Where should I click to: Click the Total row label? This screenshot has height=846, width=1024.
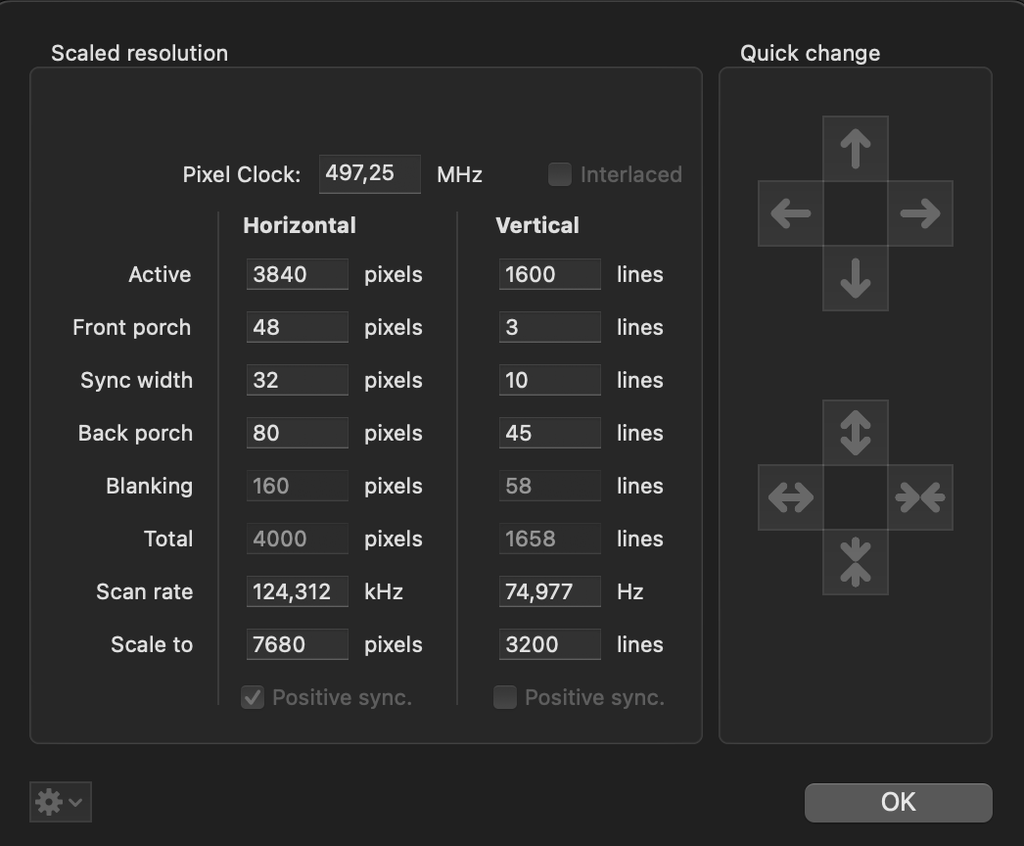(x=168, y=539)
